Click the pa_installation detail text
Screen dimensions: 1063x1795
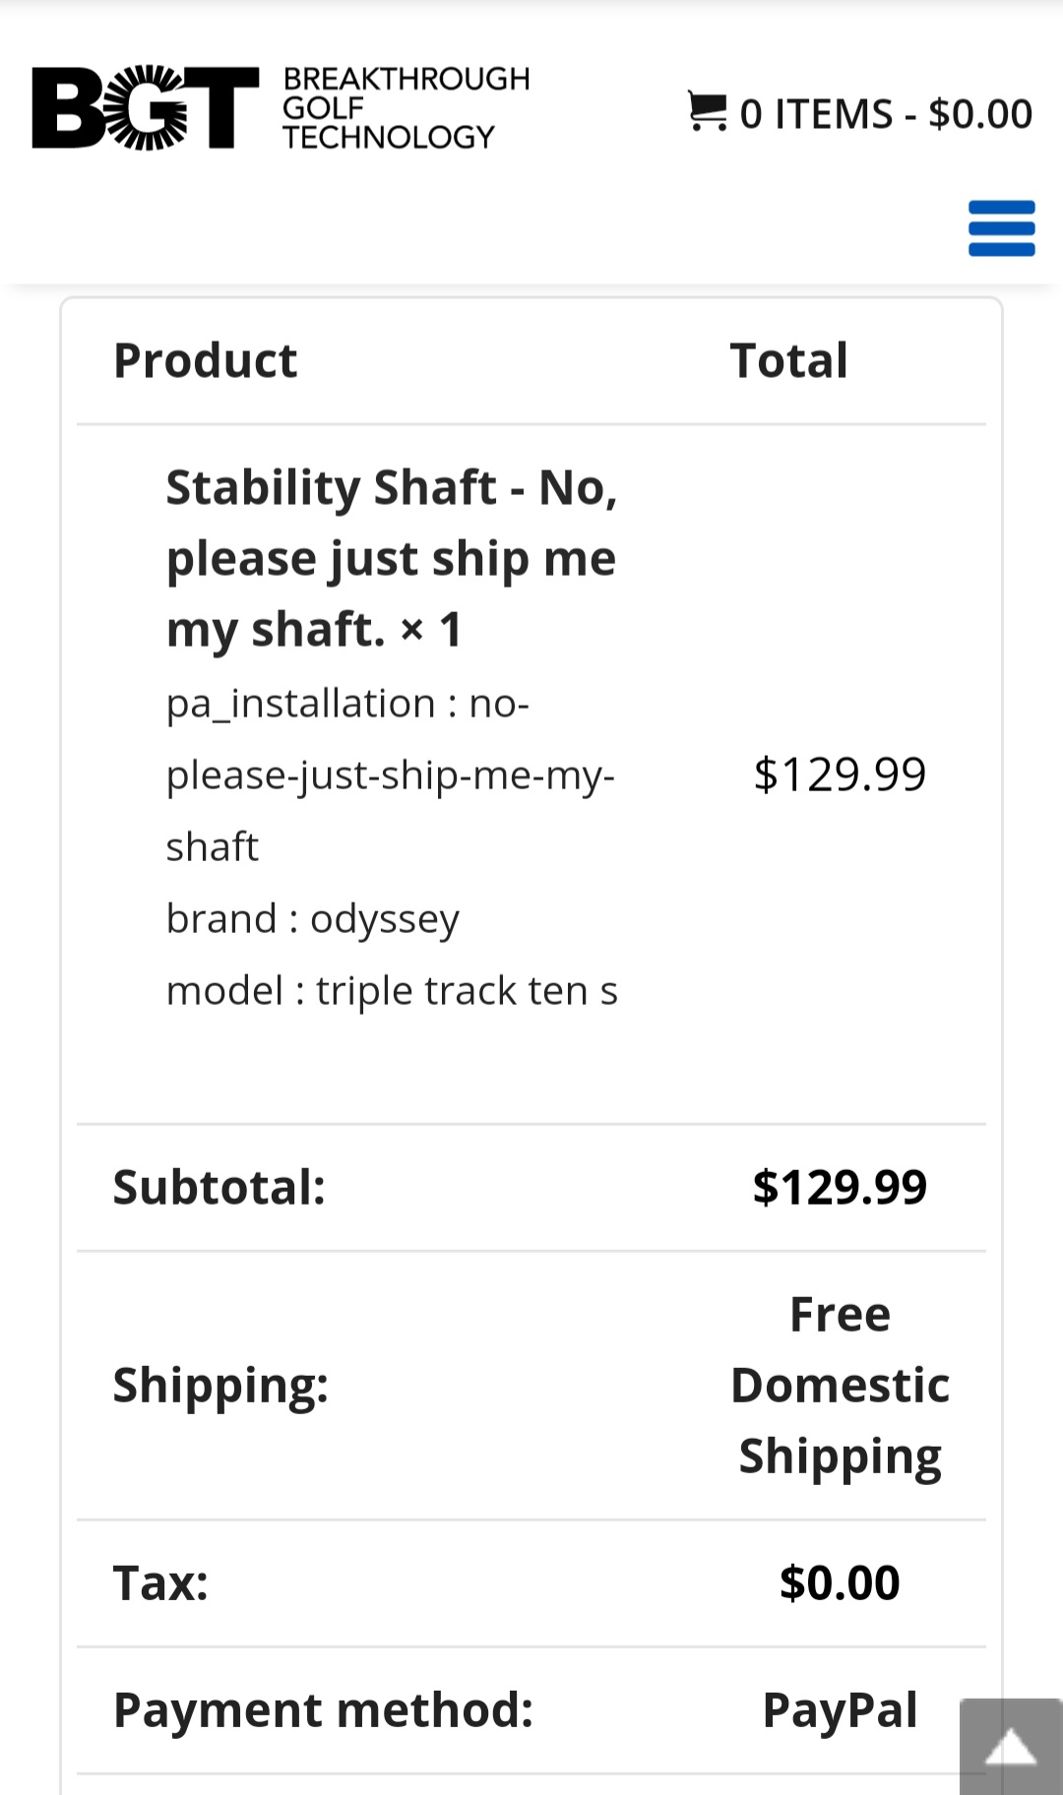tap(390, 774)
